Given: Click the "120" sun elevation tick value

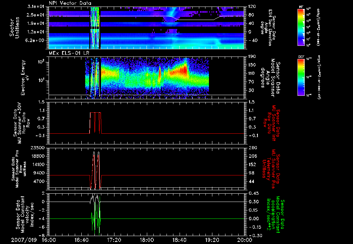Looking at the screenshot, I should [252, 7].
